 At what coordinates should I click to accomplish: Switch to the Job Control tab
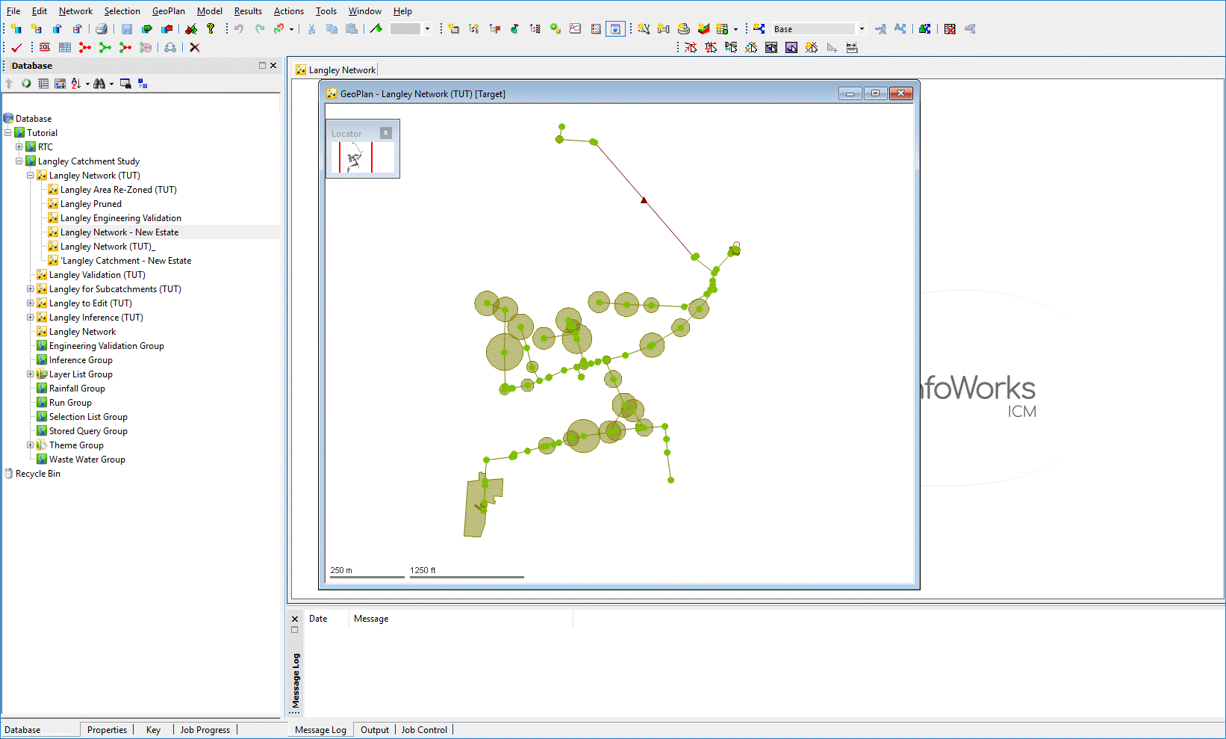pos(424,730)
